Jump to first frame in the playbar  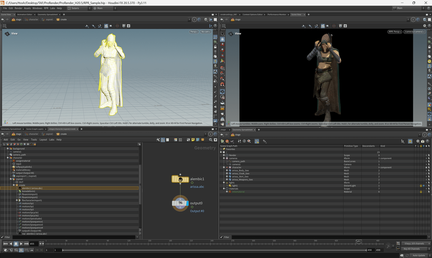5,244
